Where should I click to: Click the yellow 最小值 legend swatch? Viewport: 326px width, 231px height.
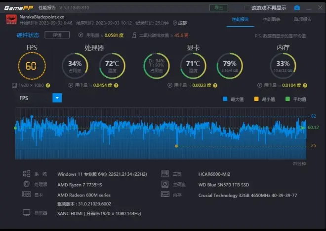tap(256, 99)
